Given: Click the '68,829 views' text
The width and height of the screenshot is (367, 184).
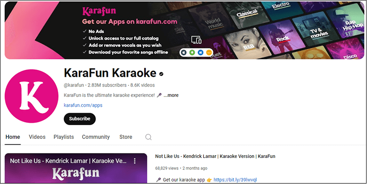Looking at the screenshot, I should (x=167, y=168).
